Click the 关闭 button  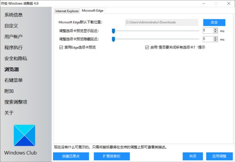coord(192,156)
